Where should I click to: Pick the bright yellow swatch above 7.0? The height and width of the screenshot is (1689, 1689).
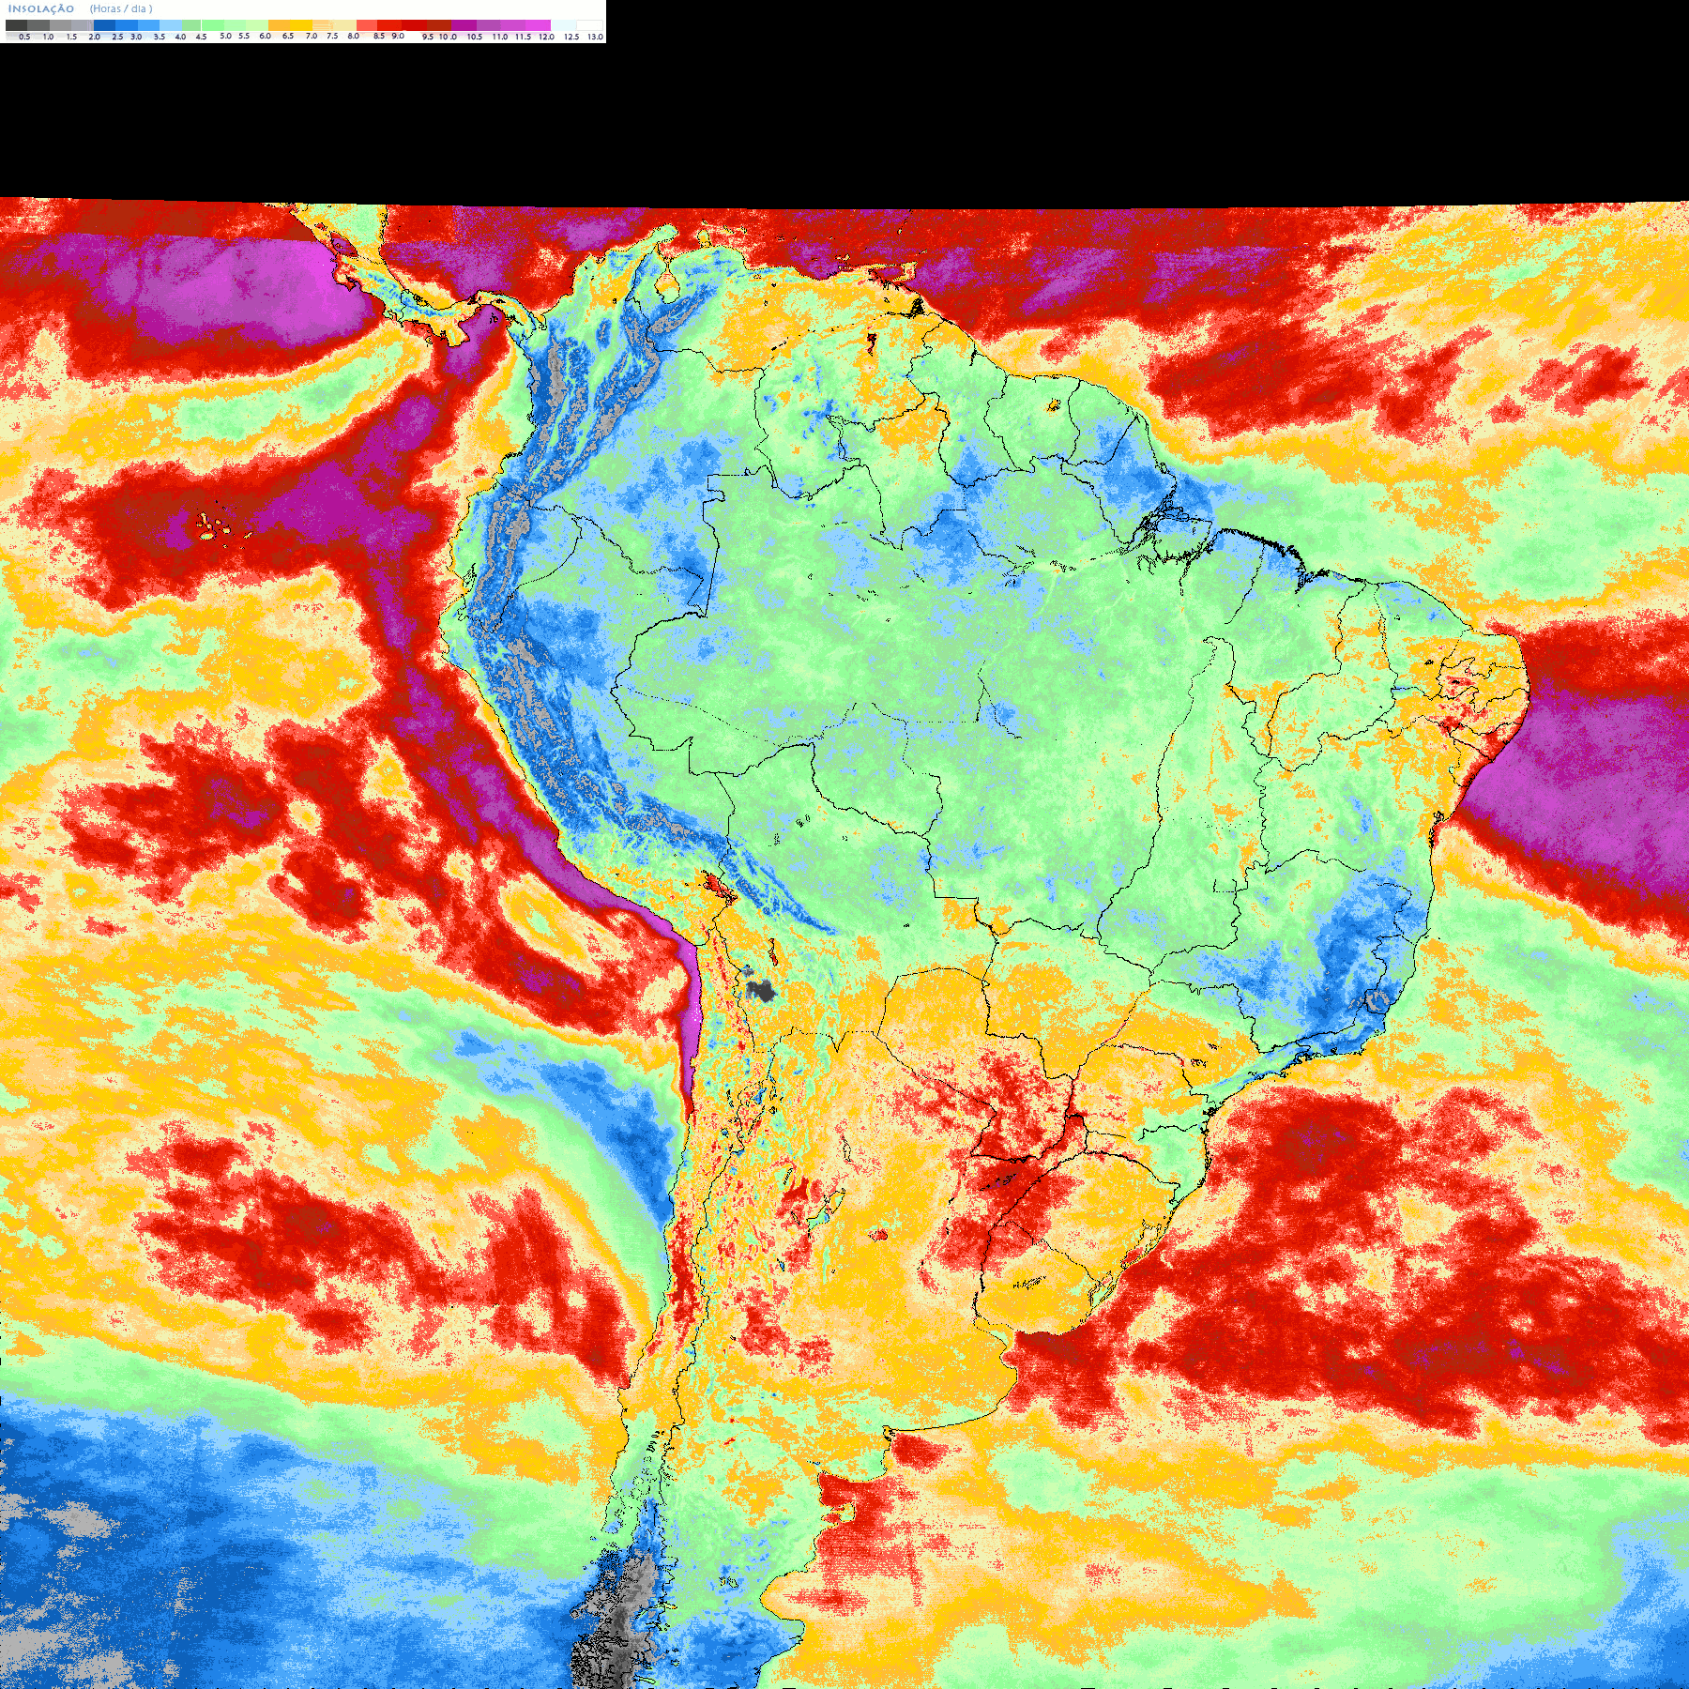pos(301,25)
